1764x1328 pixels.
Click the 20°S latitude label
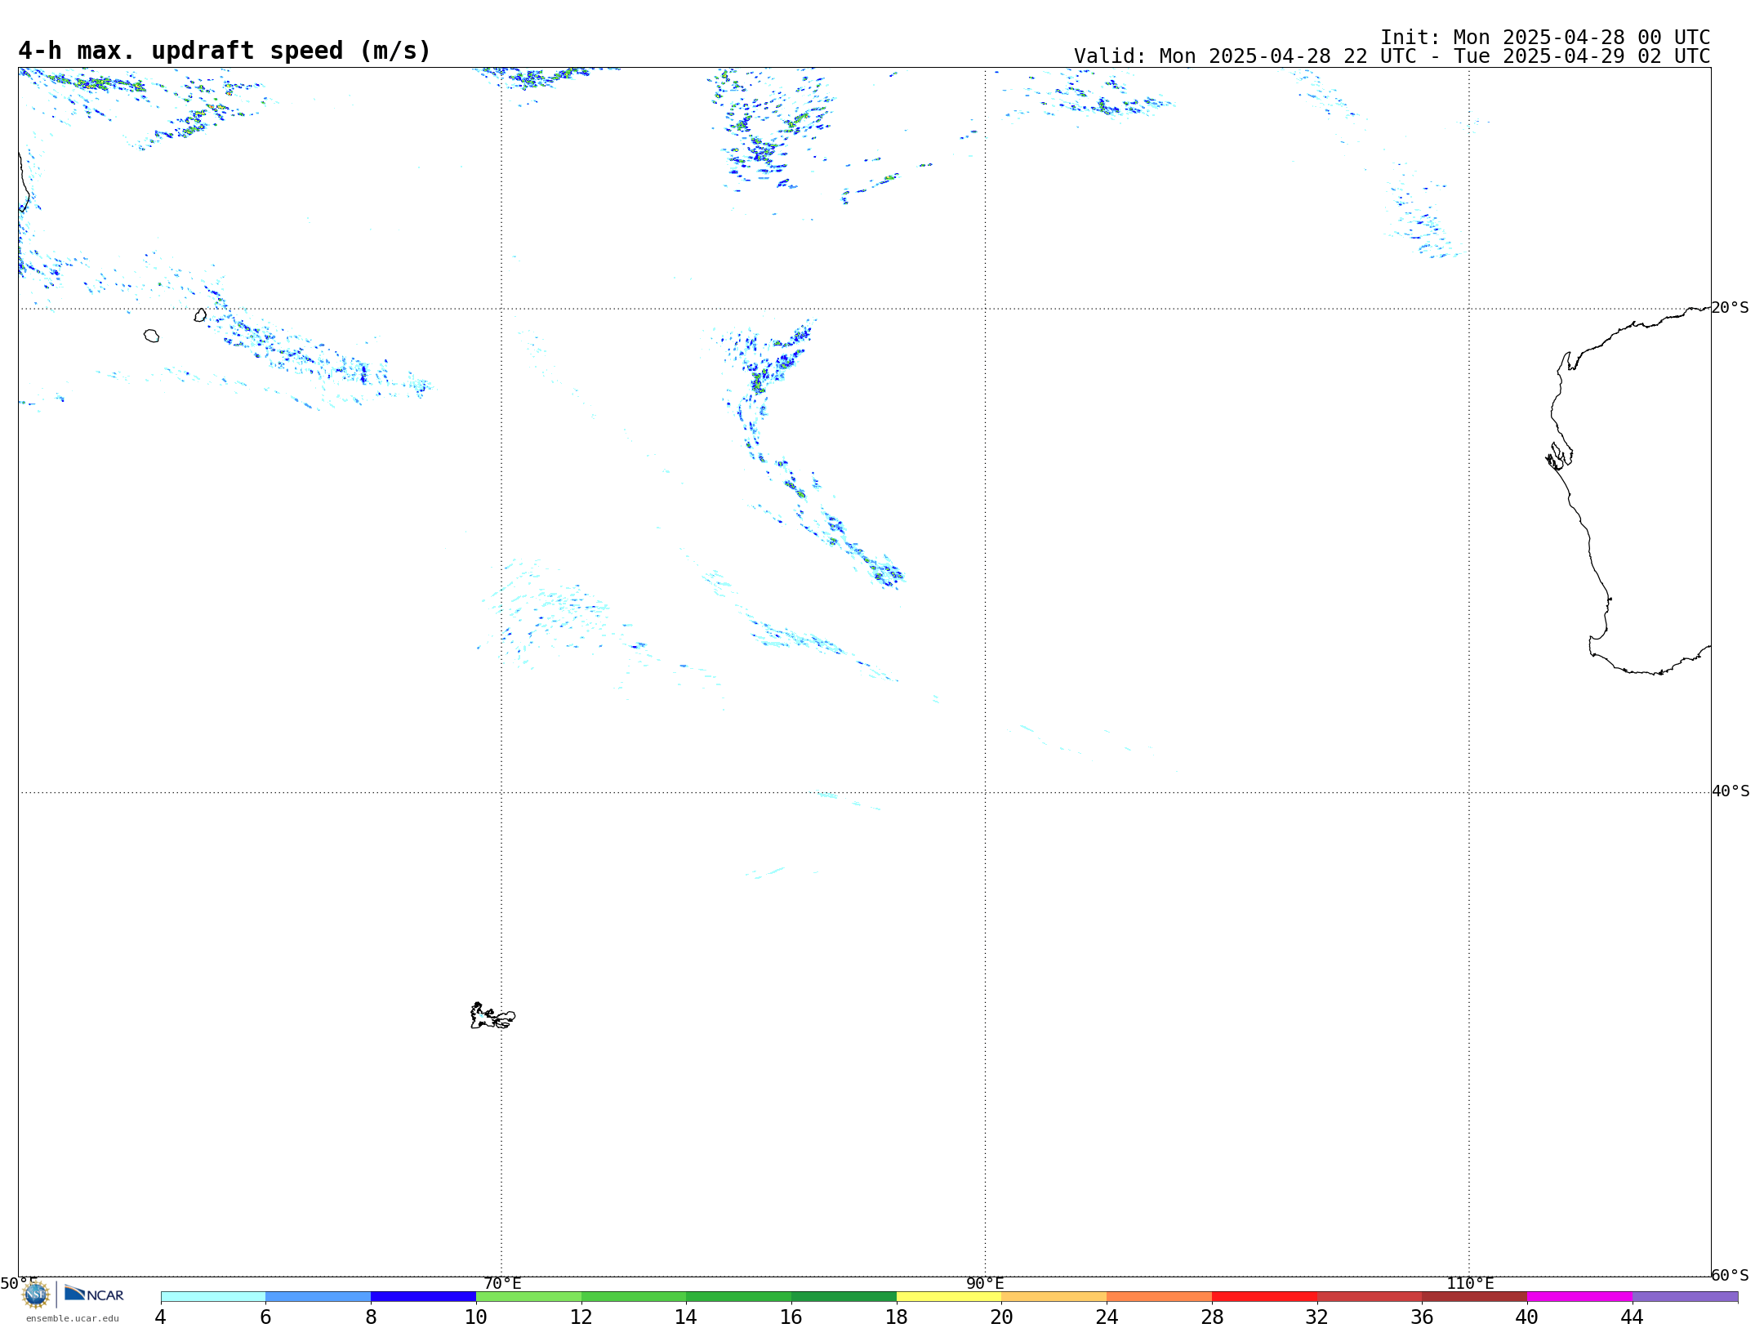[1731, 307]
